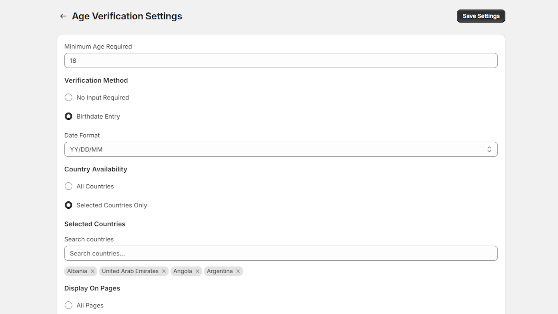
Task: Remove Angola from selected countries
Action: (197, 271)
